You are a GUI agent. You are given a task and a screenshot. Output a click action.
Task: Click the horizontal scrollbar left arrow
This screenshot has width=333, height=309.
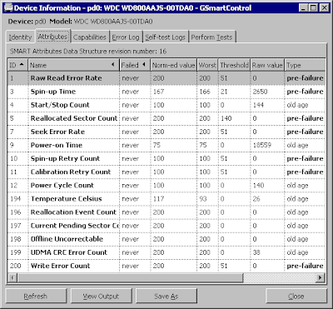coord(12,277)
